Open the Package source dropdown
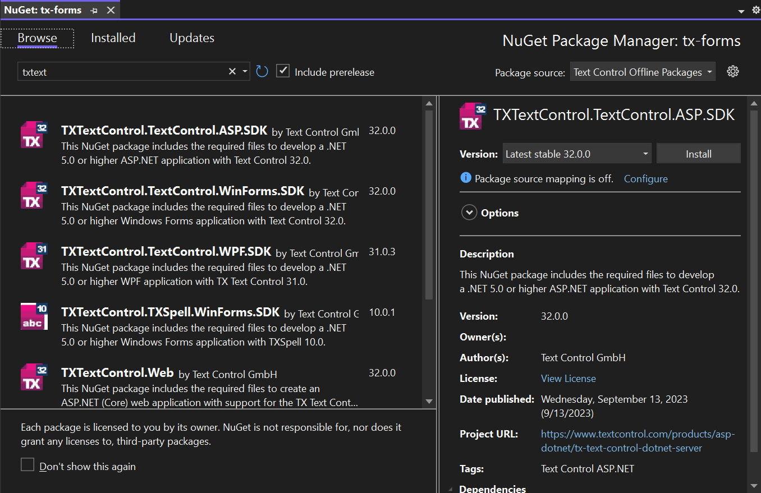 click(x=643, y=72)
